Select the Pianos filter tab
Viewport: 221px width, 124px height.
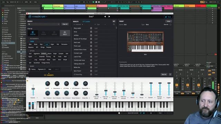click(44, 33)
